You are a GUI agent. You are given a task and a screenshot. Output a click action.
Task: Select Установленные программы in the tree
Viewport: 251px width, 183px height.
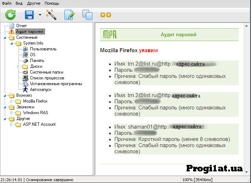tap(56, 84)
